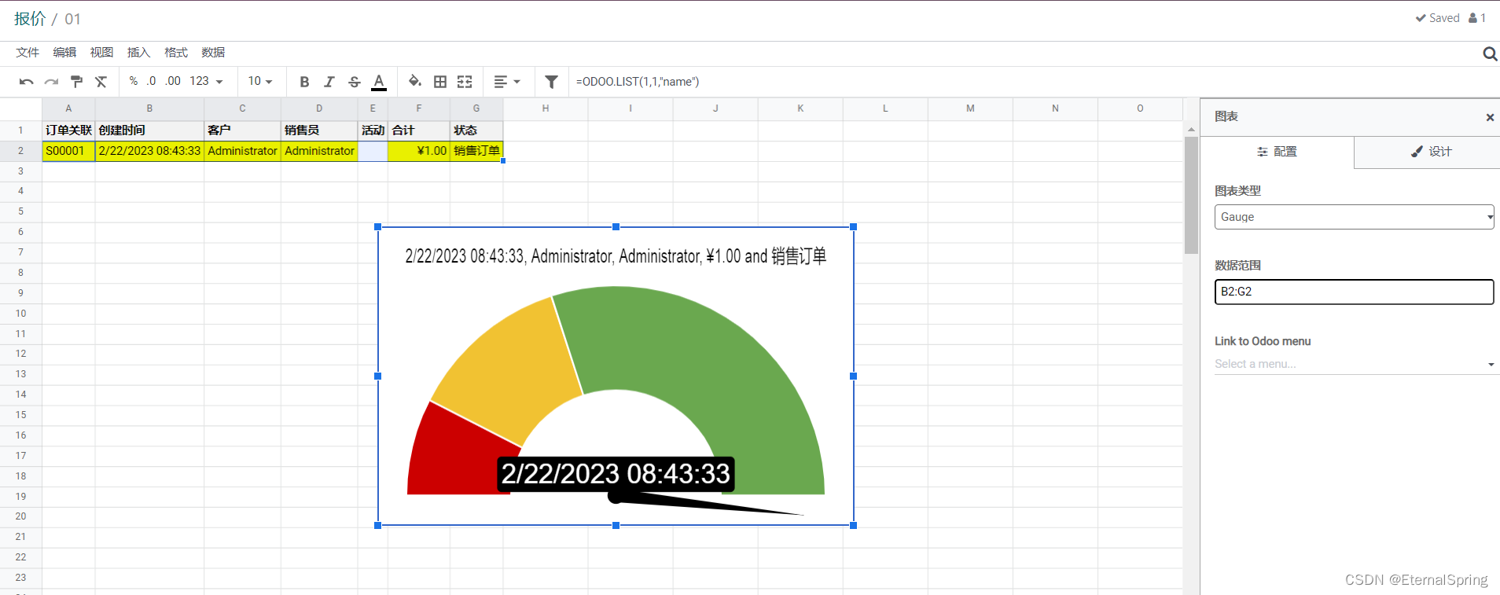This screenshot has width=1500, height=595.
Task: Select the ¥1.00 total cell
Action: click(418, 151)
